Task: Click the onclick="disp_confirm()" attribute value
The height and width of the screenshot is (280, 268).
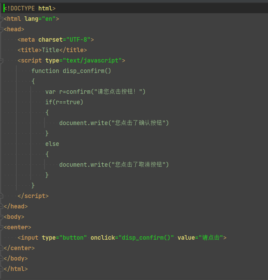Action: tap(146, 238)
